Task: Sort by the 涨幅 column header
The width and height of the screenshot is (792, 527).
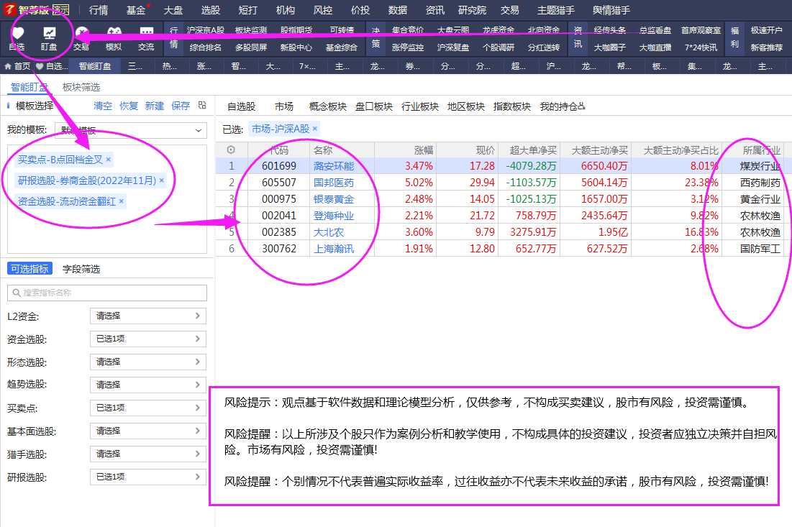Action: 424,150
